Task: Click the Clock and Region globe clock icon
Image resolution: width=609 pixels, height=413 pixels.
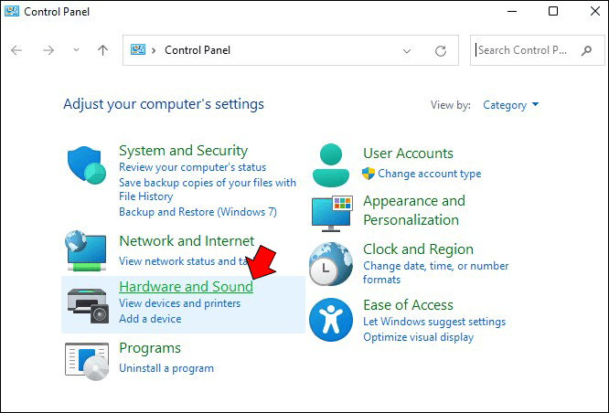Action: point(331,264)
